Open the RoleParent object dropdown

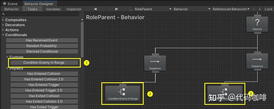153,9
